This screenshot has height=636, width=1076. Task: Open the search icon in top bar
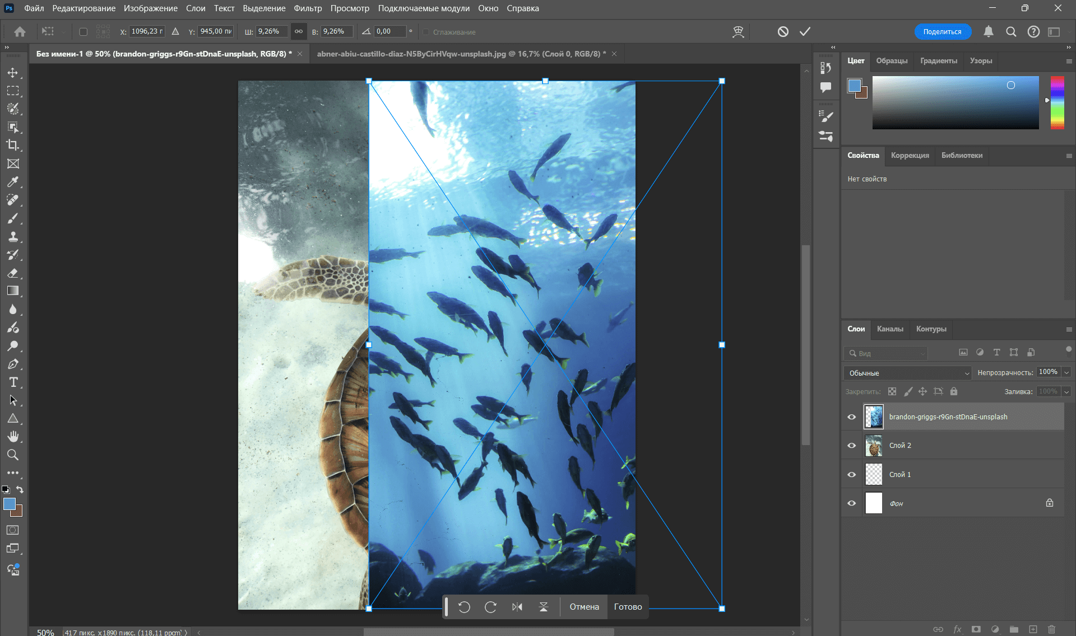coord(1011,32)
